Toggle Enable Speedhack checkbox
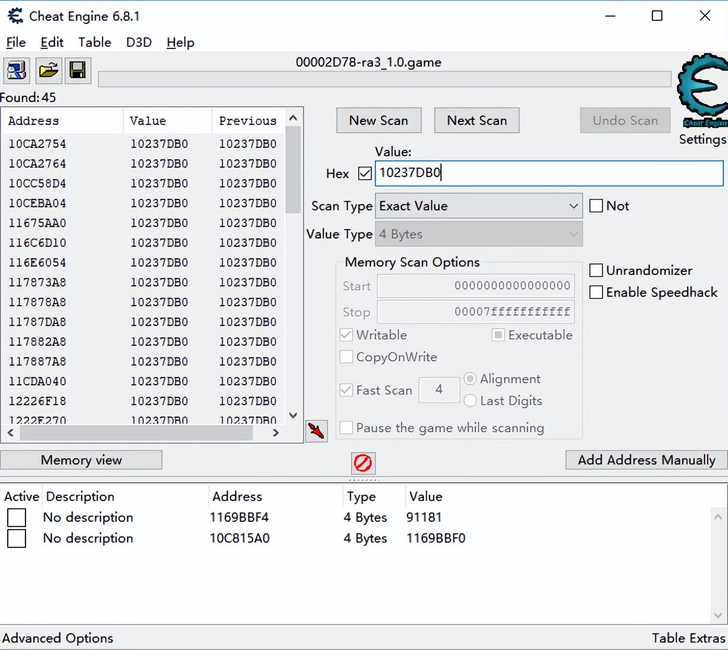 tap(596, 292)
